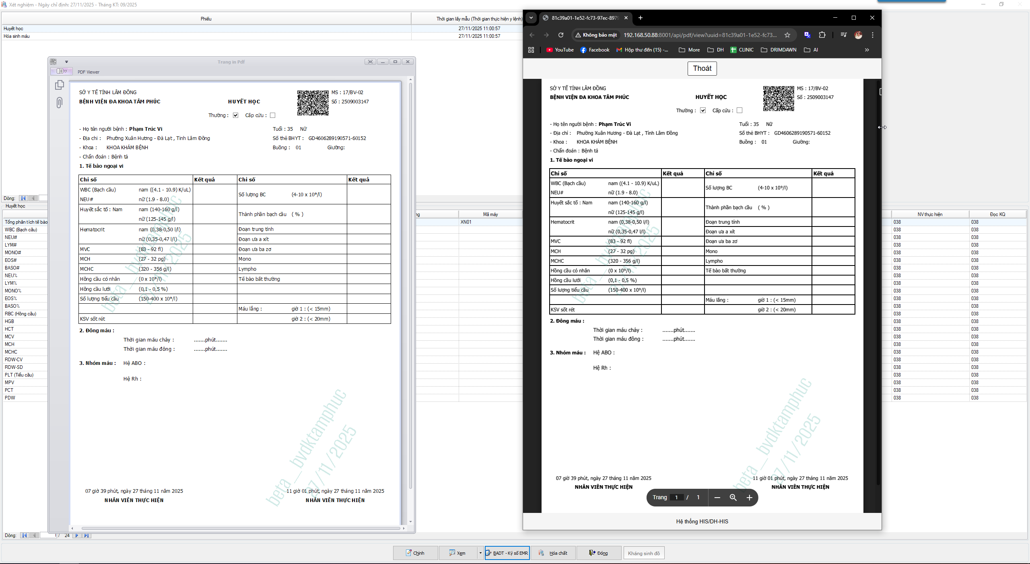Screen dimensions: 1030x564
Task: Click Google Translate icon in address bar
Action: [x=807, y=35]
